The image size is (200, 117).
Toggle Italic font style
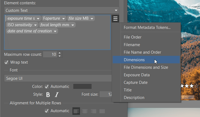click(57, 94)
